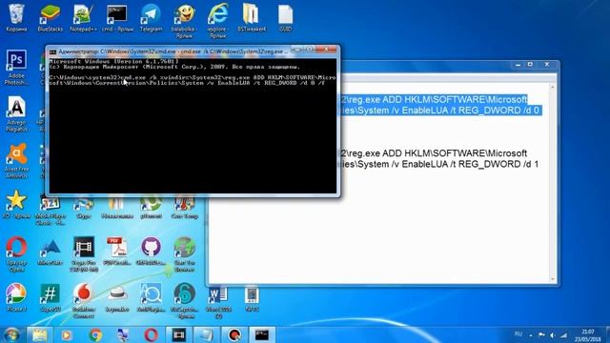Open the iexplore shortcut on the desktop
The height and width of the screenshot is (343, 610).
(x=218, y=20)
